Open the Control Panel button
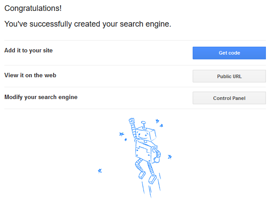The height and width of the screenshot is (209, 272). coord(229,98)
